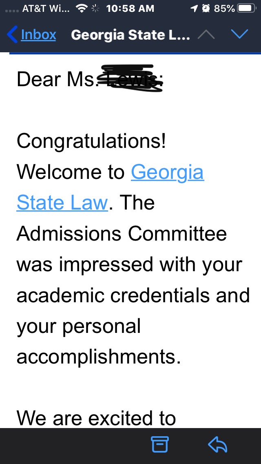The height and width of the screenshot is (464, 261).
Task: Tap the Wi-Fi icon in status bar
Action: point(82,9)
